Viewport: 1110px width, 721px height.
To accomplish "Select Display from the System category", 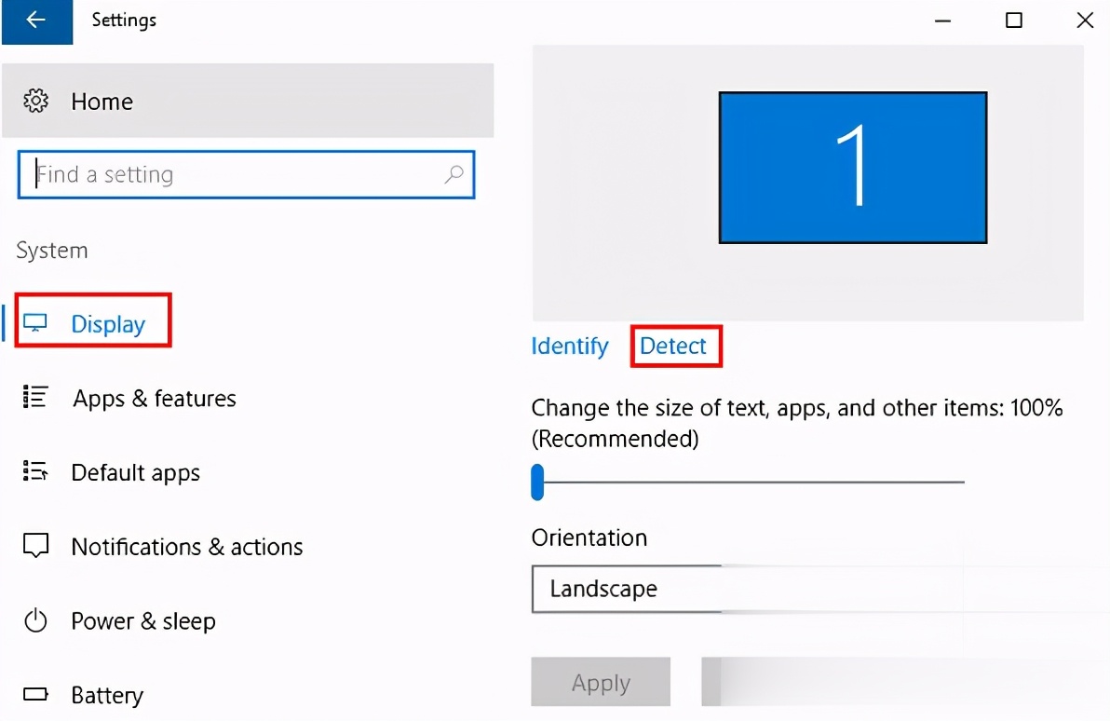I will [x=107, y=322].
